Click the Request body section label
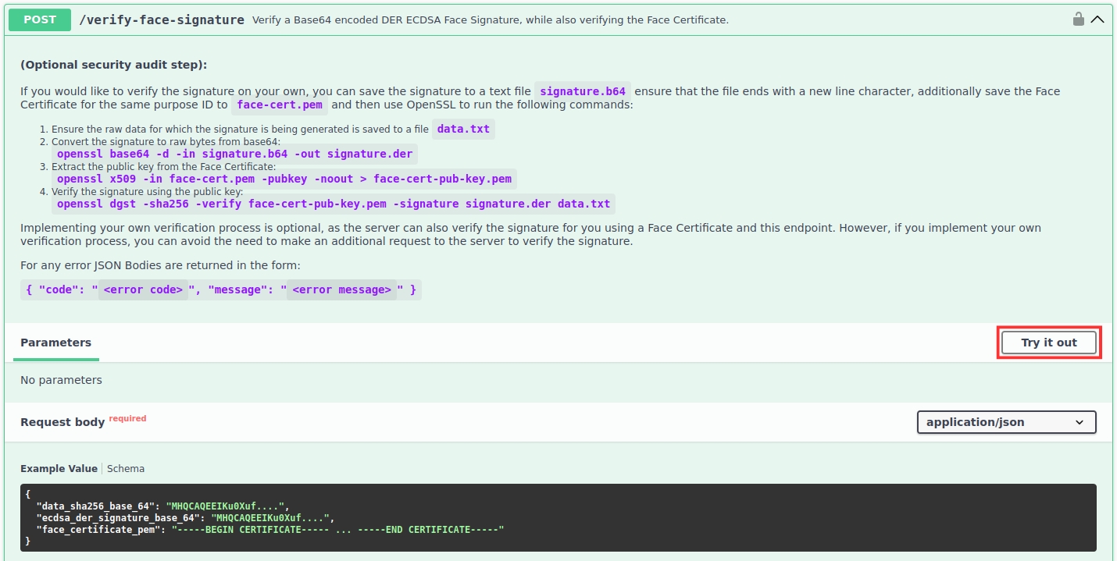Image resolution: width=1117 pixels, height=561 pixels. click(62, 422)
